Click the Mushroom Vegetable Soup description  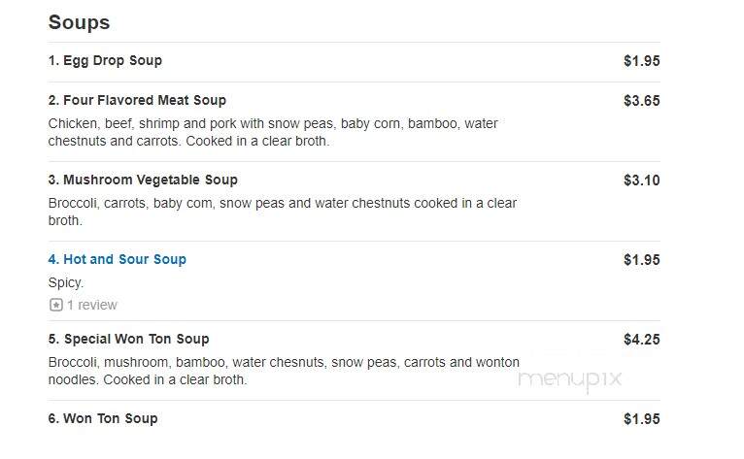pos(283,212)
